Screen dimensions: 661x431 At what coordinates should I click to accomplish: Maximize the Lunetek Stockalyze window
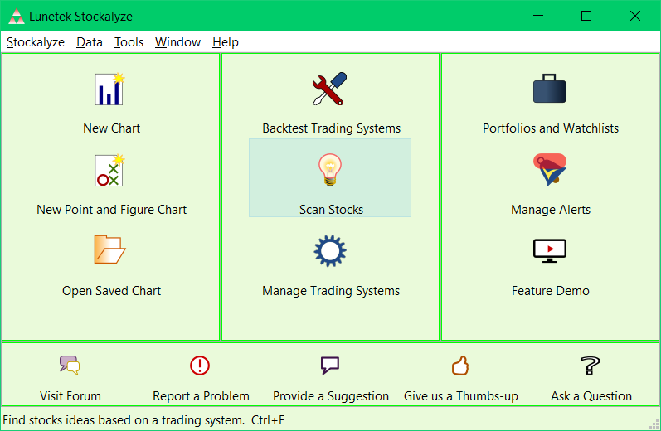(x=586, y=16)
